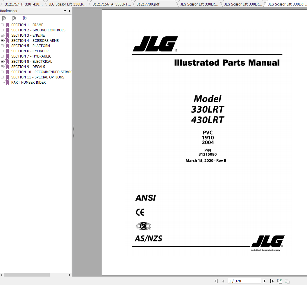Select SECTION 8 - ELECTRICAL bookmark
This screenshot has width=307, height=285.
click(32, 62)
